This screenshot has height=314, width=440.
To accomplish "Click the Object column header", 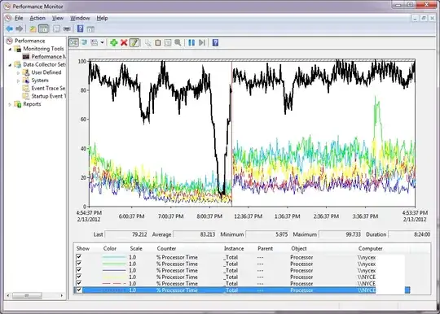I will point(299,248).
